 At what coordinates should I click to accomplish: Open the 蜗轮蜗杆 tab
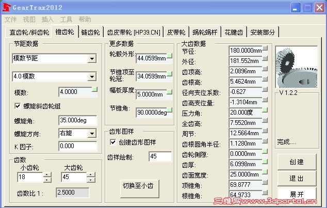pyautogui.click(x=205, y=33)
